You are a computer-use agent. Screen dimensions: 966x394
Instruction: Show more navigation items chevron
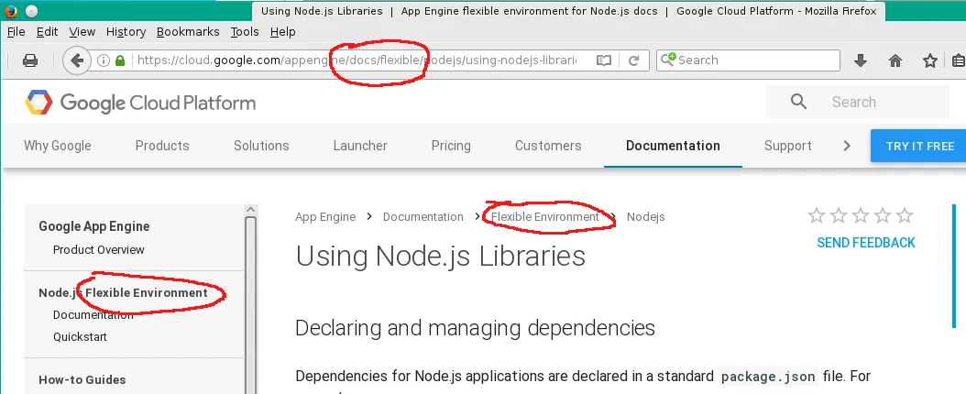[x=847, y=146]
